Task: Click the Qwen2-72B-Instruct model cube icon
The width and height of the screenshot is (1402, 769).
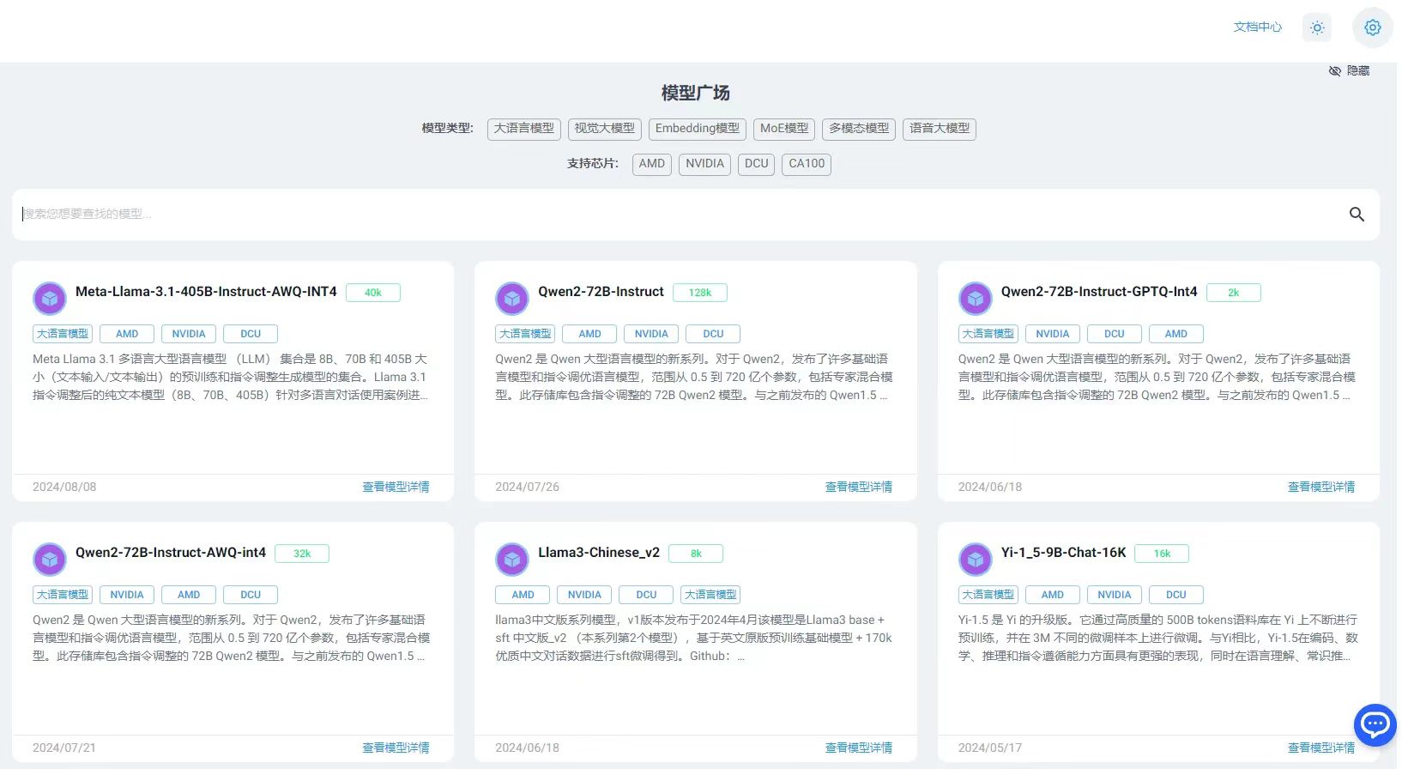Action: point(512,299)
